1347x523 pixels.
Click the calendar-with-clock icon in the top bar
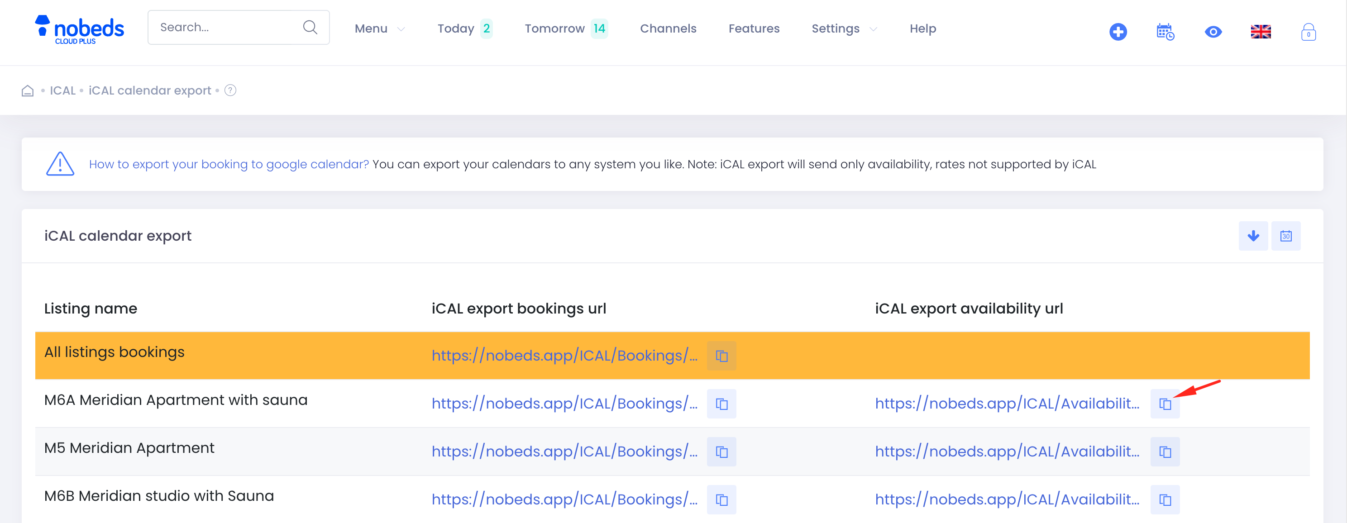1165,33
